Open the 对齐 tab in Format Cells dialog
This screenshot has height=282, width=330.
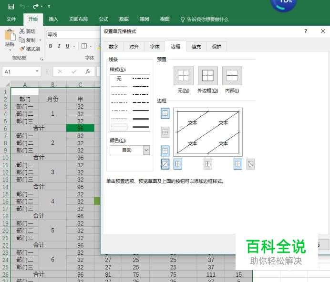coord(134,47)
